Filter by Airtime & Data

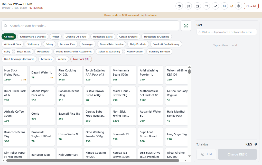click(x=13, y=44)
